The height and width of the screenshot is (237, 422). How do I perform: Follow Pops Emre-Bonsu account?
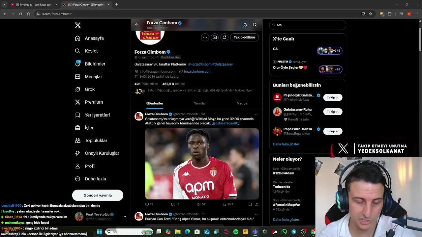333,131
